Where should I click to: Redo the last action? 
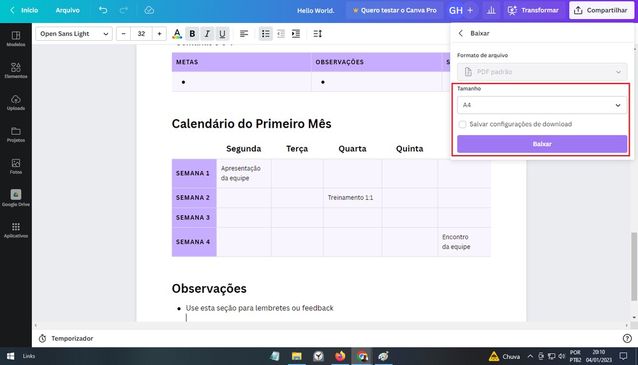click(124, 10)
